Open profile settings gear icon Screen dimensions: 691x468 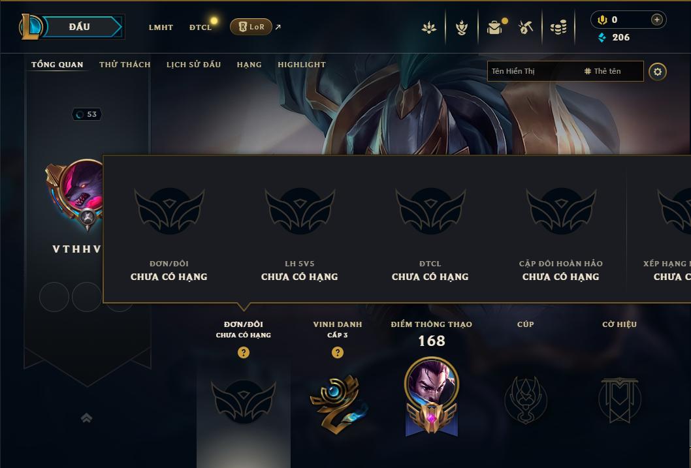[x=658, y=72]
